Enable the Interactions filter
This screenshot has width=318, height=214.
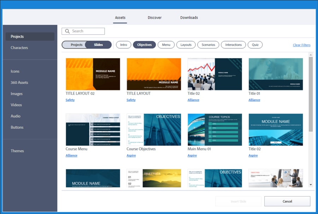click(234, 45)
